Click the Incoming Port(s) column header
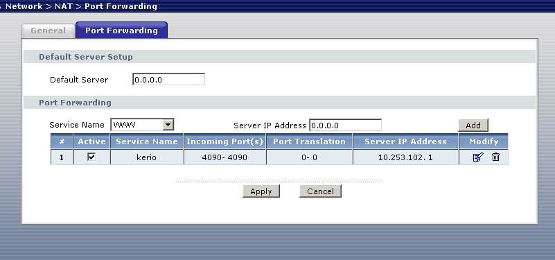Image resolution: width=555 pixels, height=260 pixels. point(224,141)
